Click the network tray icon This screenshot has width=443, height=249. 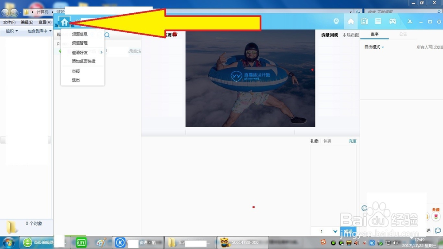tap(388, 243)
